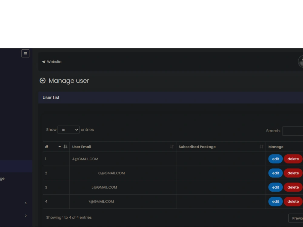Viewport: 303px width, 227px height.
Task: Open the user avatar in the header
Action: pos(301,61)
